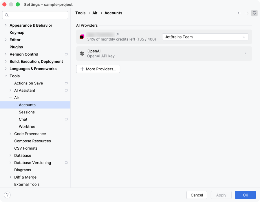The height and width of the screenshot is (202, 260).
Task: Open OpenAI provider more options menu
Action: coord(245,54)
